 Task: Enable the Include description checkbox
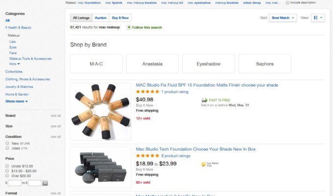pos(288,2)
